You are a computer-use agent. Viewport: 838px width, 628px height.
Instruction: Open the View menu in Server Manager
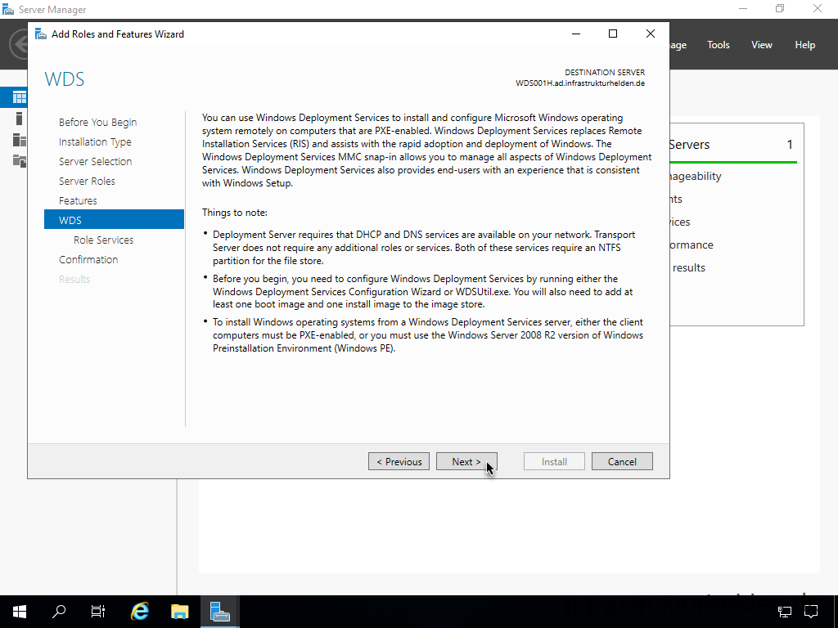(x=762, y=45)
